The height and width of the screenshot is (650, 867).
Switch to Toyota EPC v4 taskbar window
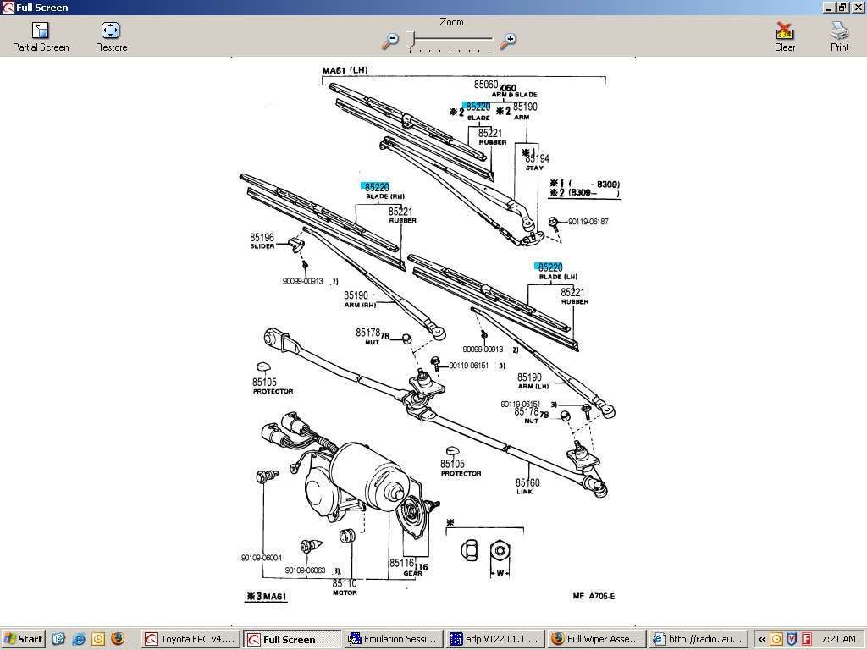pyautogui.click(x=191, y=639)
